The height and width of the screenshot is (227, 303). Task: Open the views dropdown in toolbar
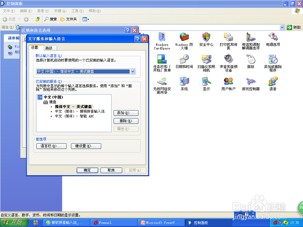click(86, 19)
